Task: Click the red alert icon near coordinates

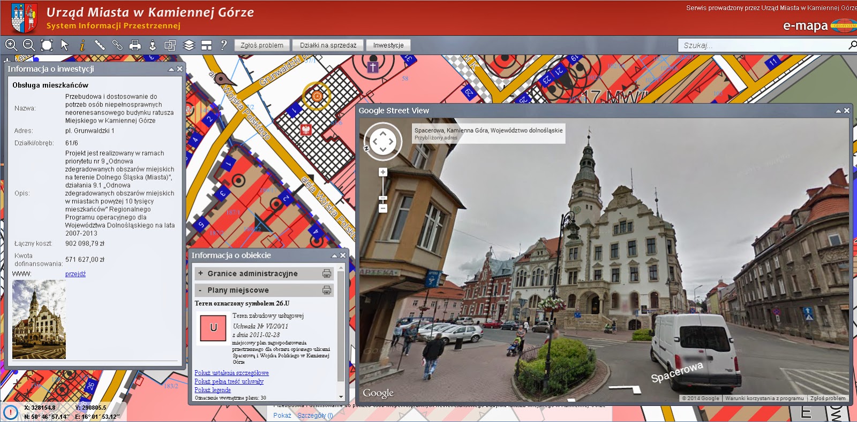Action: pos(10,412)
